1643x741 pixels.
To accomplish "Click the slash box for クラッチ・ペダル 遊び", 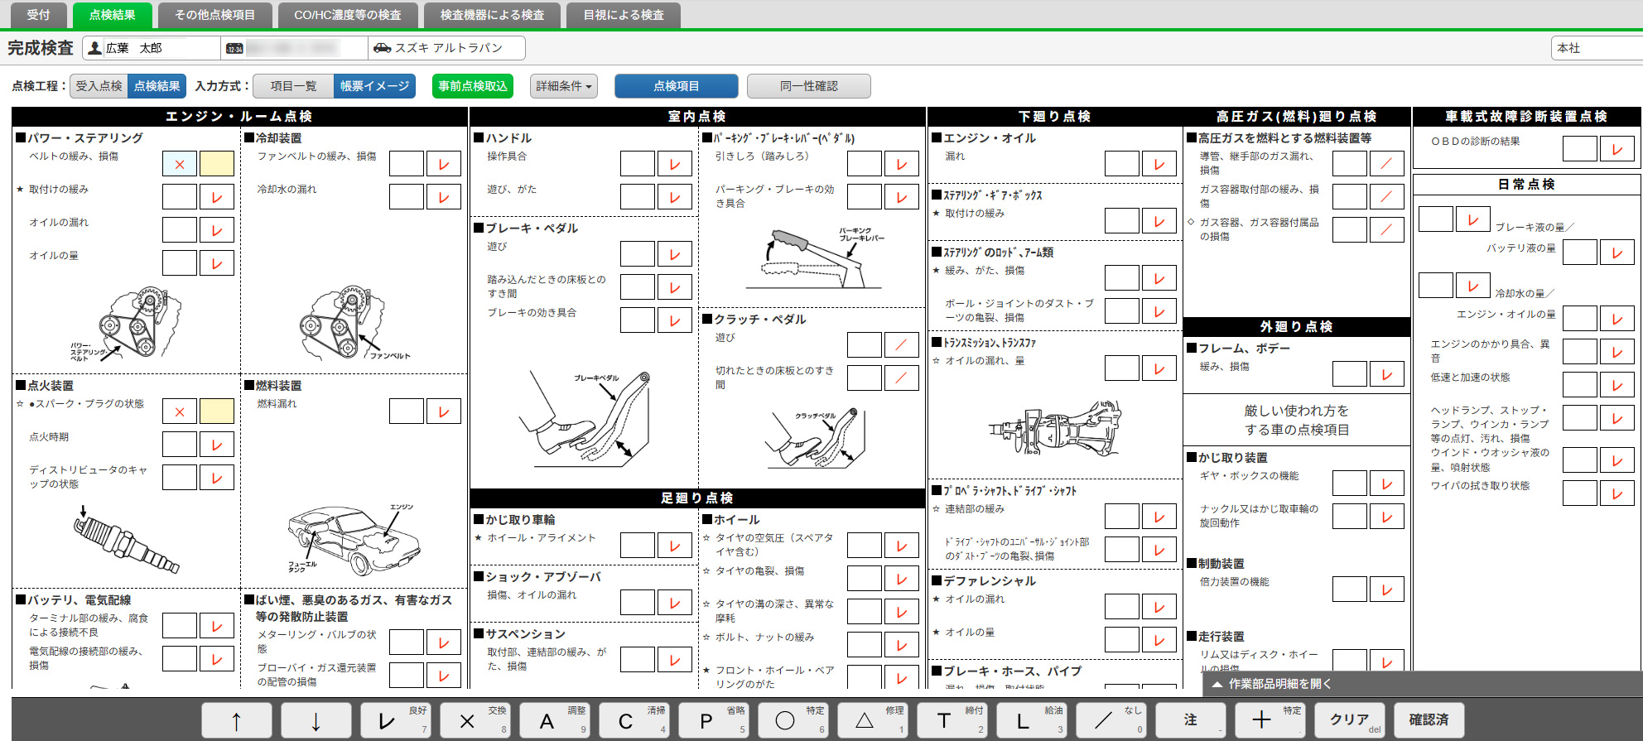I will 902,345.
